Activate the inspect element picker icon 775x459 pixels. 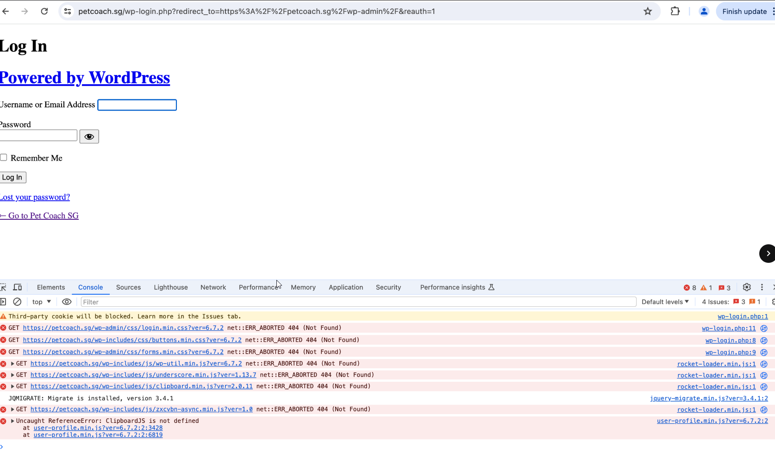coord(3,287)
